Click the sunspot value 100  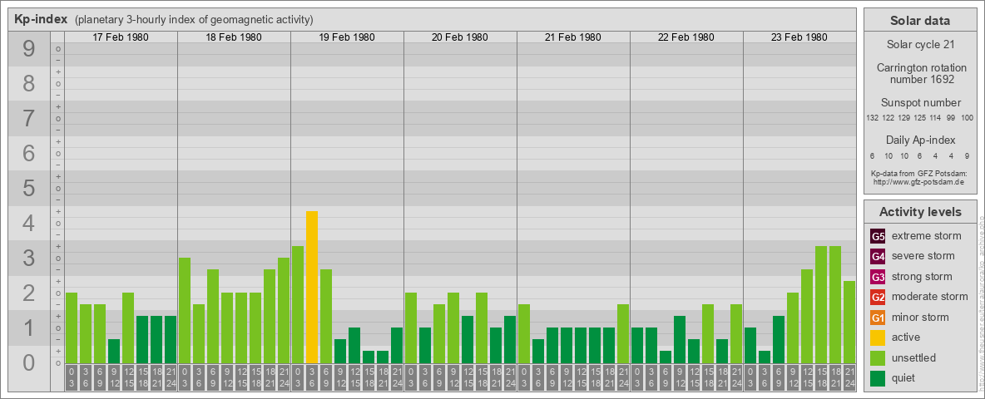968,118
